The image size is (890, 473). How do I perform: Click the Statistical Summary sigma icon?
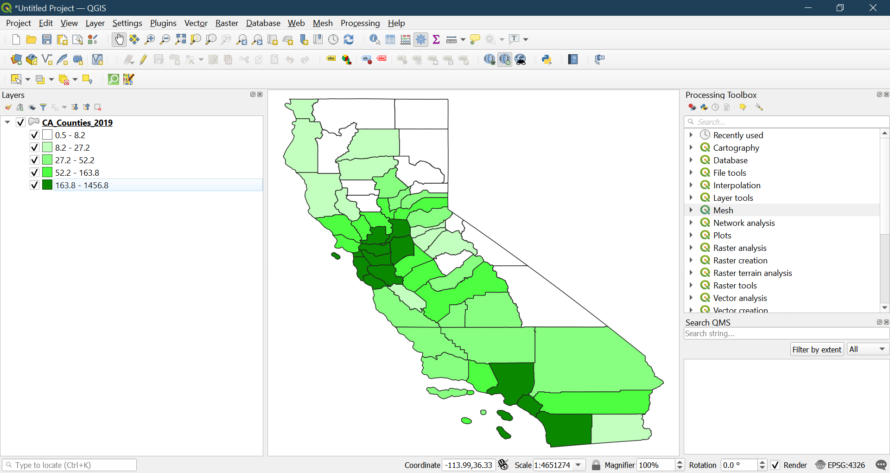pyautogui.click(x=436, y=40)
